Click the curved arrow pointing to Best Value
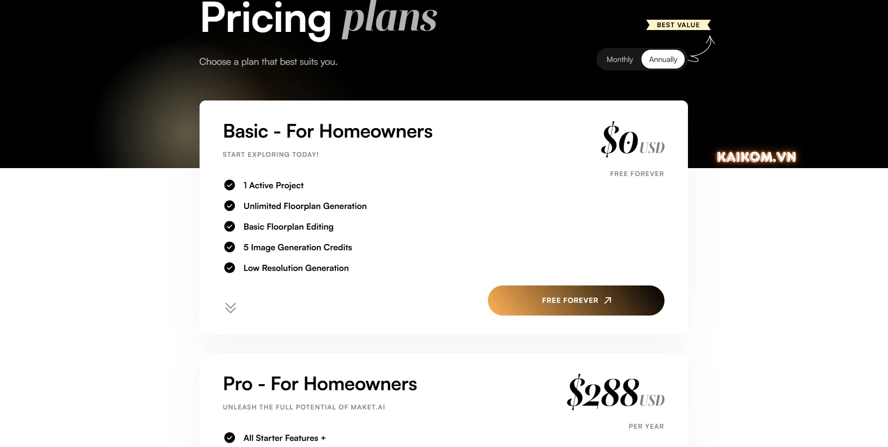The height and width of the screenshot is (447, 888). pos(703,50)
